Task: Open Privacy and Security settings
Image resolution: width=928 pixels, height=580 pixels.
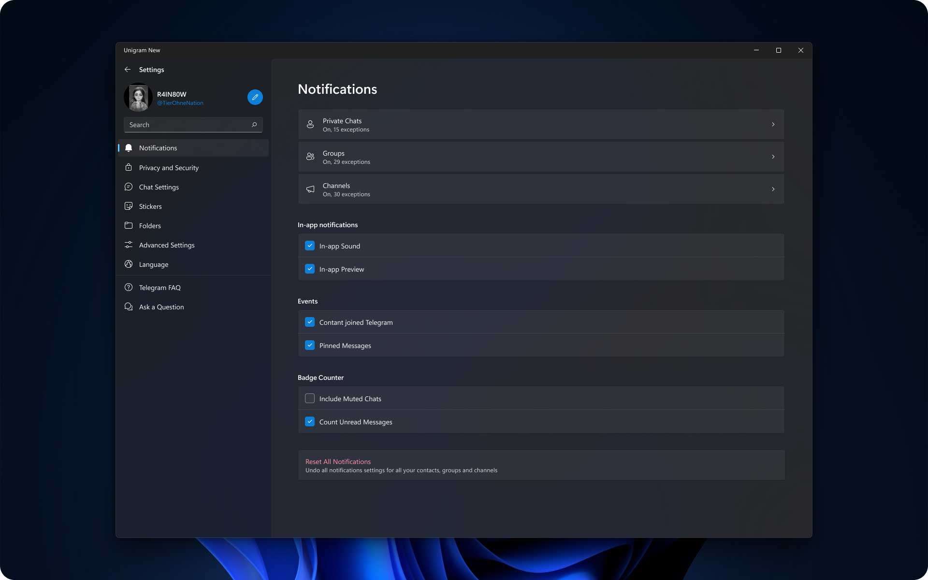Action: tap(193, 168)
